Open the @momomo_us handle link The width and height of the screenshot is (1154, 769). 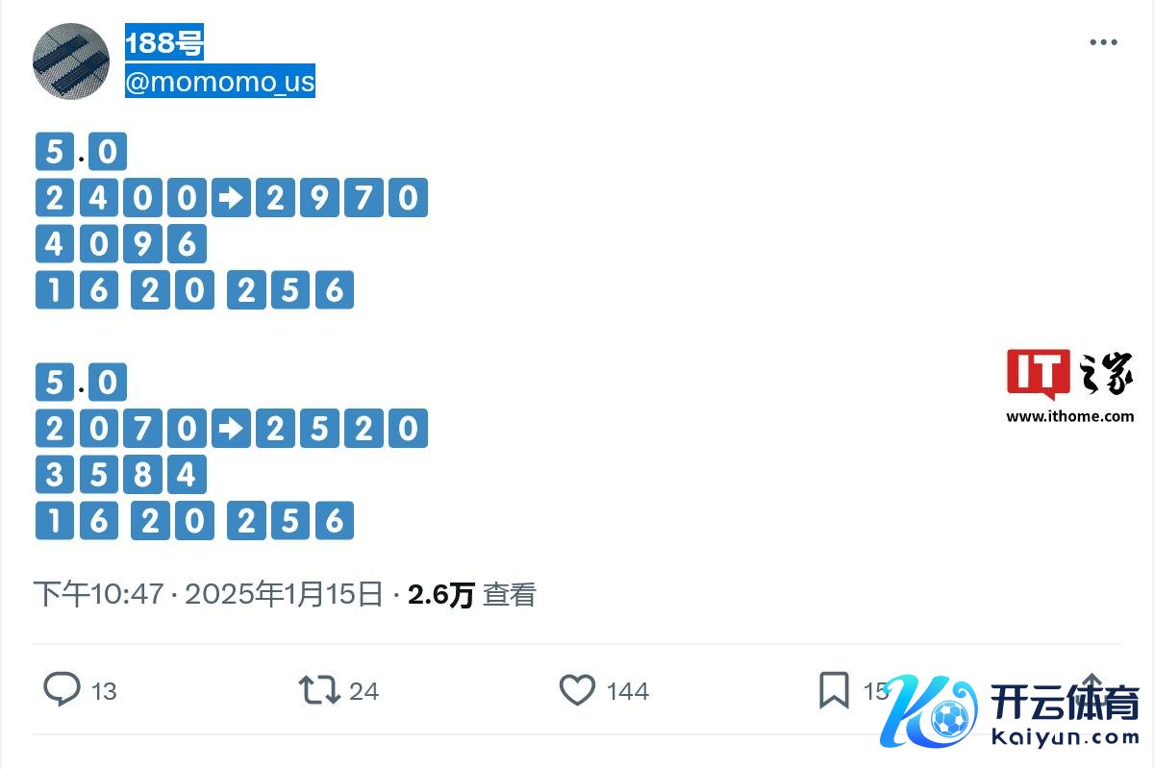point(220,82)
